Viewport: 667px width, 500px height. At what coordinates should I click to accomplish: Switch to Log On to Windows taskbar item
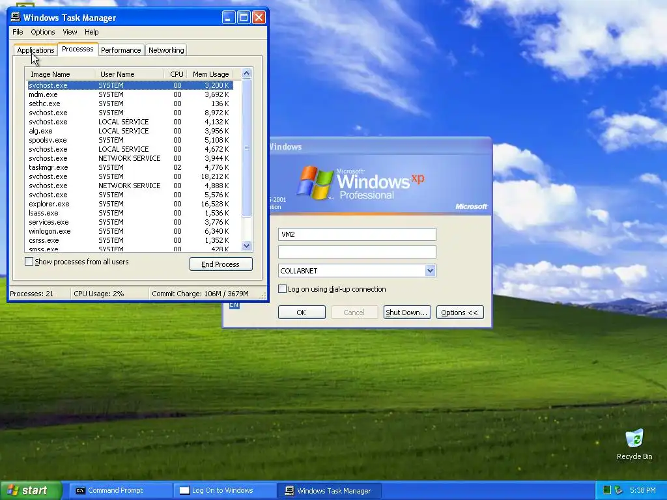tap(225, 490)
